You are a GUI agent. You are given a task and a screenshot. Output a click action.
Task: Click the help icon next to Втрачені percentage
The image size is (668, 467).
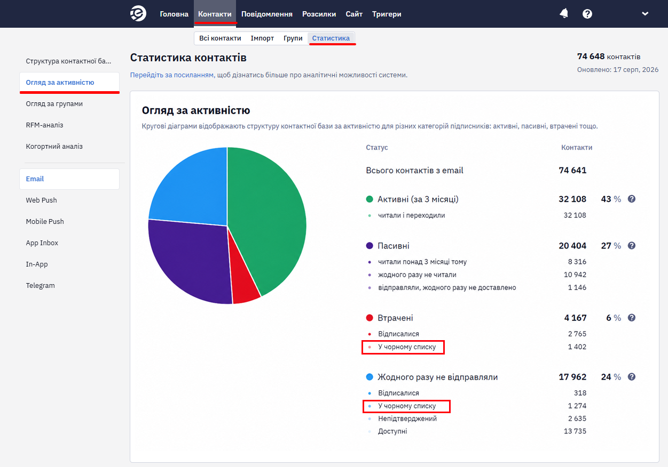632,318
